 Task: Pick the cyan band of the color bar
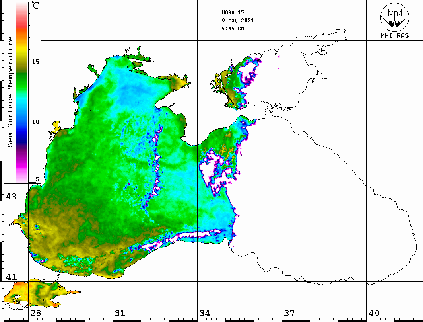tap(22, 105)
